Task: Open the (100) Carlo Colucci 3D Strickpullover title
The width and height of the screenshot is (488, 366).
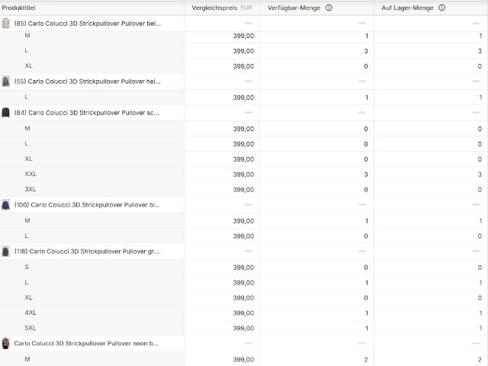Action: [x=88, y=205]
